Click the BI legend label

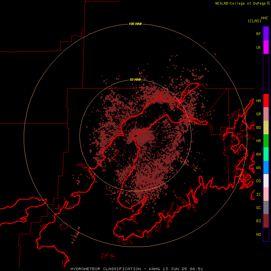(258, 221)
